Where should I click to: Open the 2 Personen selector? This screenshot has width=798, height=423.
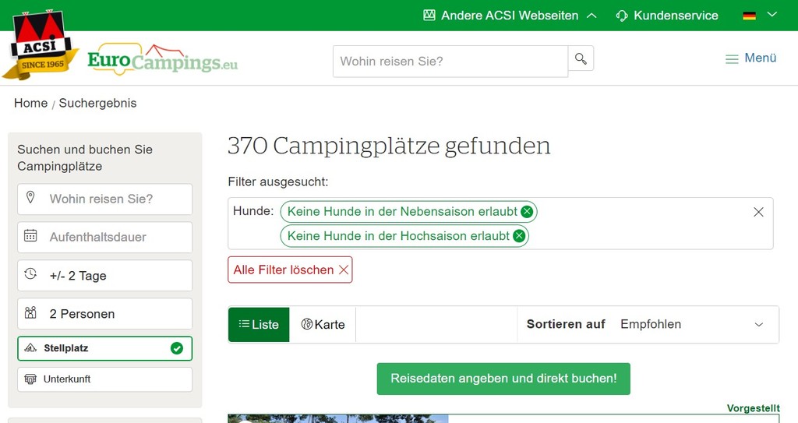105,314
